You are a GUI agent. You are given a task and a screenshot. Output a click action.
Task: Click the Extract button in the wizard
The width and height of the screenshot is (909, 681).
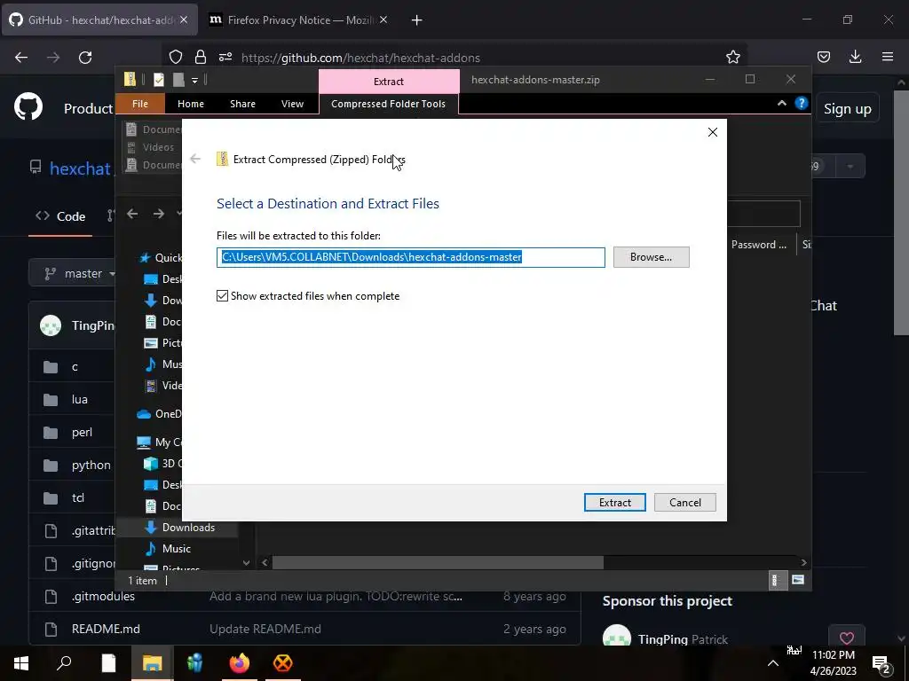[614, 502]
